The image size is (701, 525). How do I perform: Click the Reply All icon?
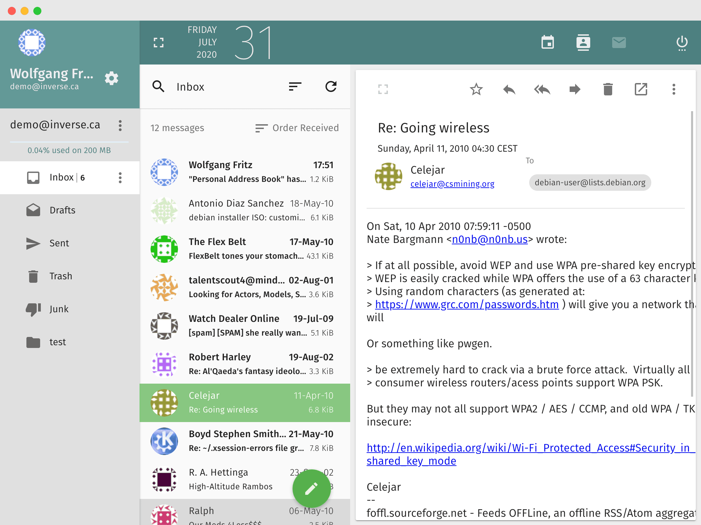click(x=542, y=90)
